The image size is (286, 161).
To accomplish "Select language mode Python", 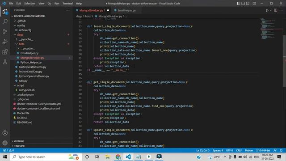I will tap(249, 150).
